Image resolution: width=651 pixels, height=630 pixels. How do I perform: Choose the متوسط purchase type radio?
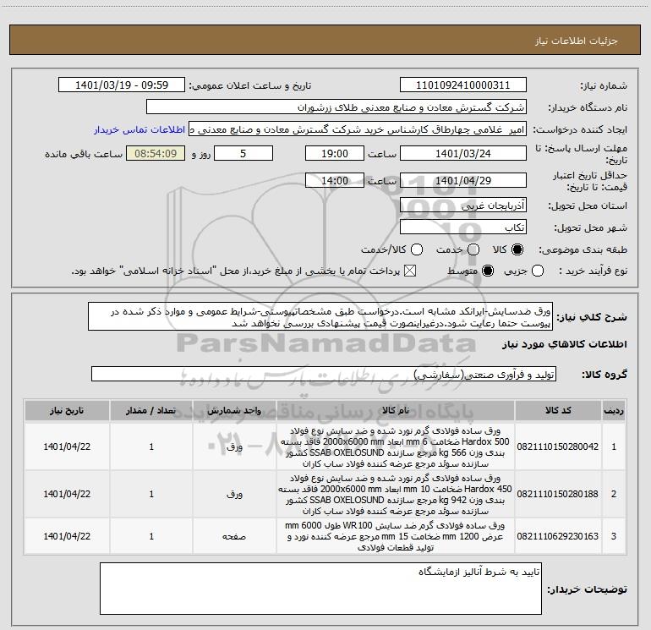click(488, 271)
